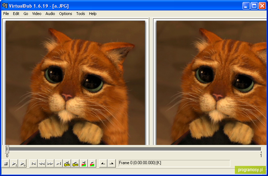
Task: Open the Edit menu
Action: point(16,14)
